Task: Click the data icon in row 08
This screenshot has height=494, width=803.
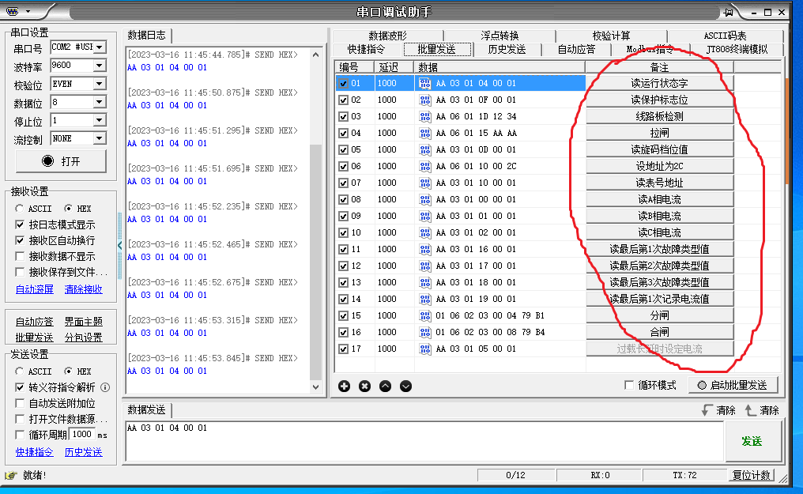Action: pyautogui.click(x=424, y=200)
